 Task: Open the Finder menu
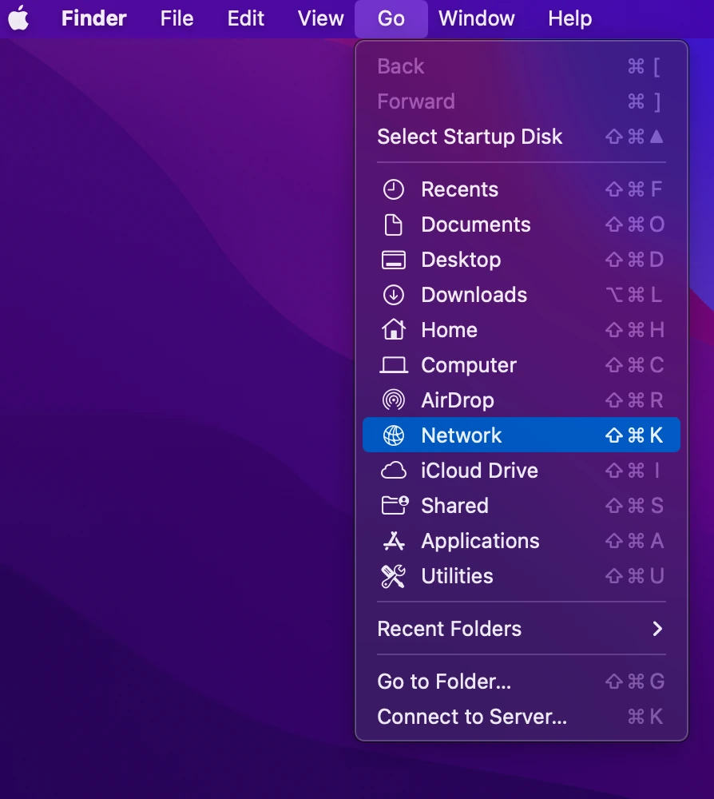click(93, 18)
